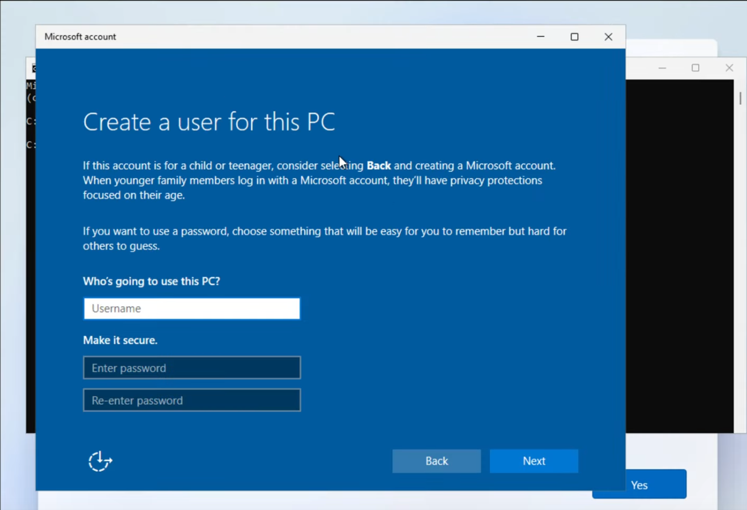This screenshot has height=510, width=747.
Task: Click the Username input field
Action: click(192, 308)
